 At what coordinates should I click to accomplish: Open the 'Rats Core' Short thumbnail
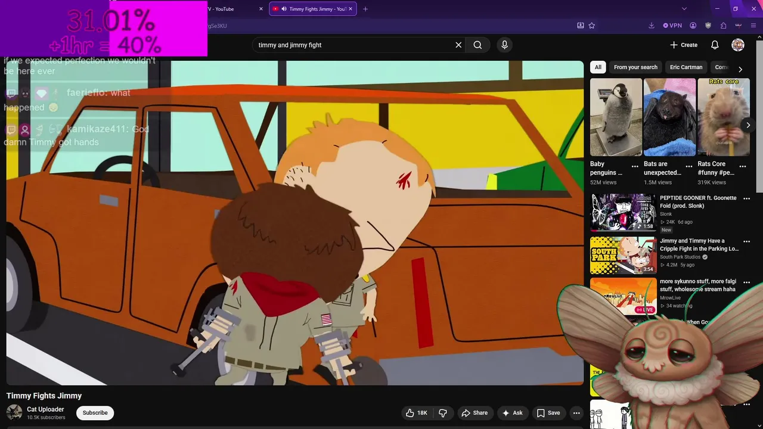click(723, 117)
